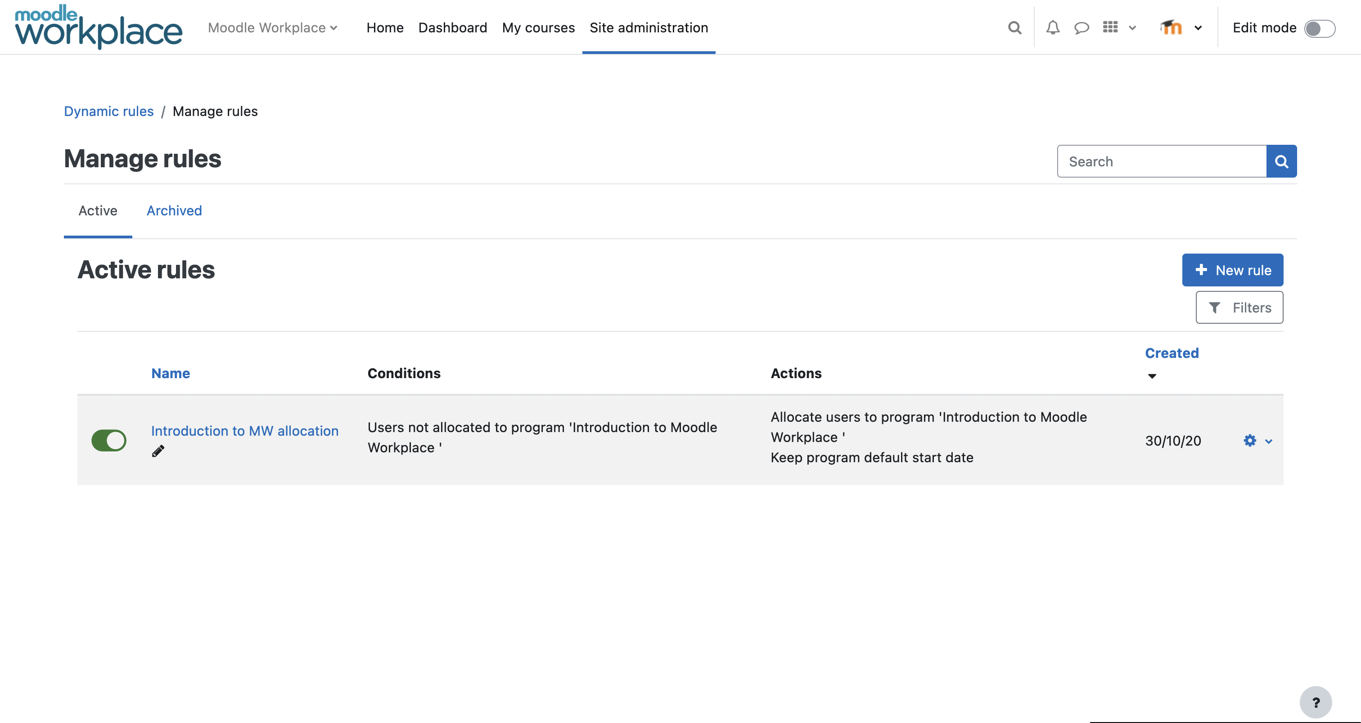Screen dimensions: 1361x723
Task: Go to Home in navigation
Action: pyautogui.click(x=385, y=27)
